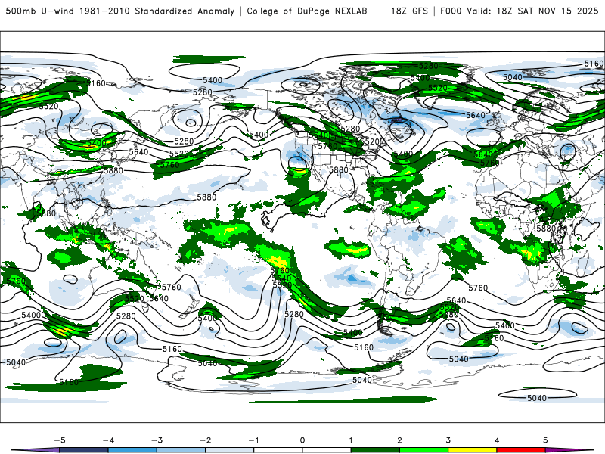Click the 0 tick label on colorbar

tap(302, 440)
